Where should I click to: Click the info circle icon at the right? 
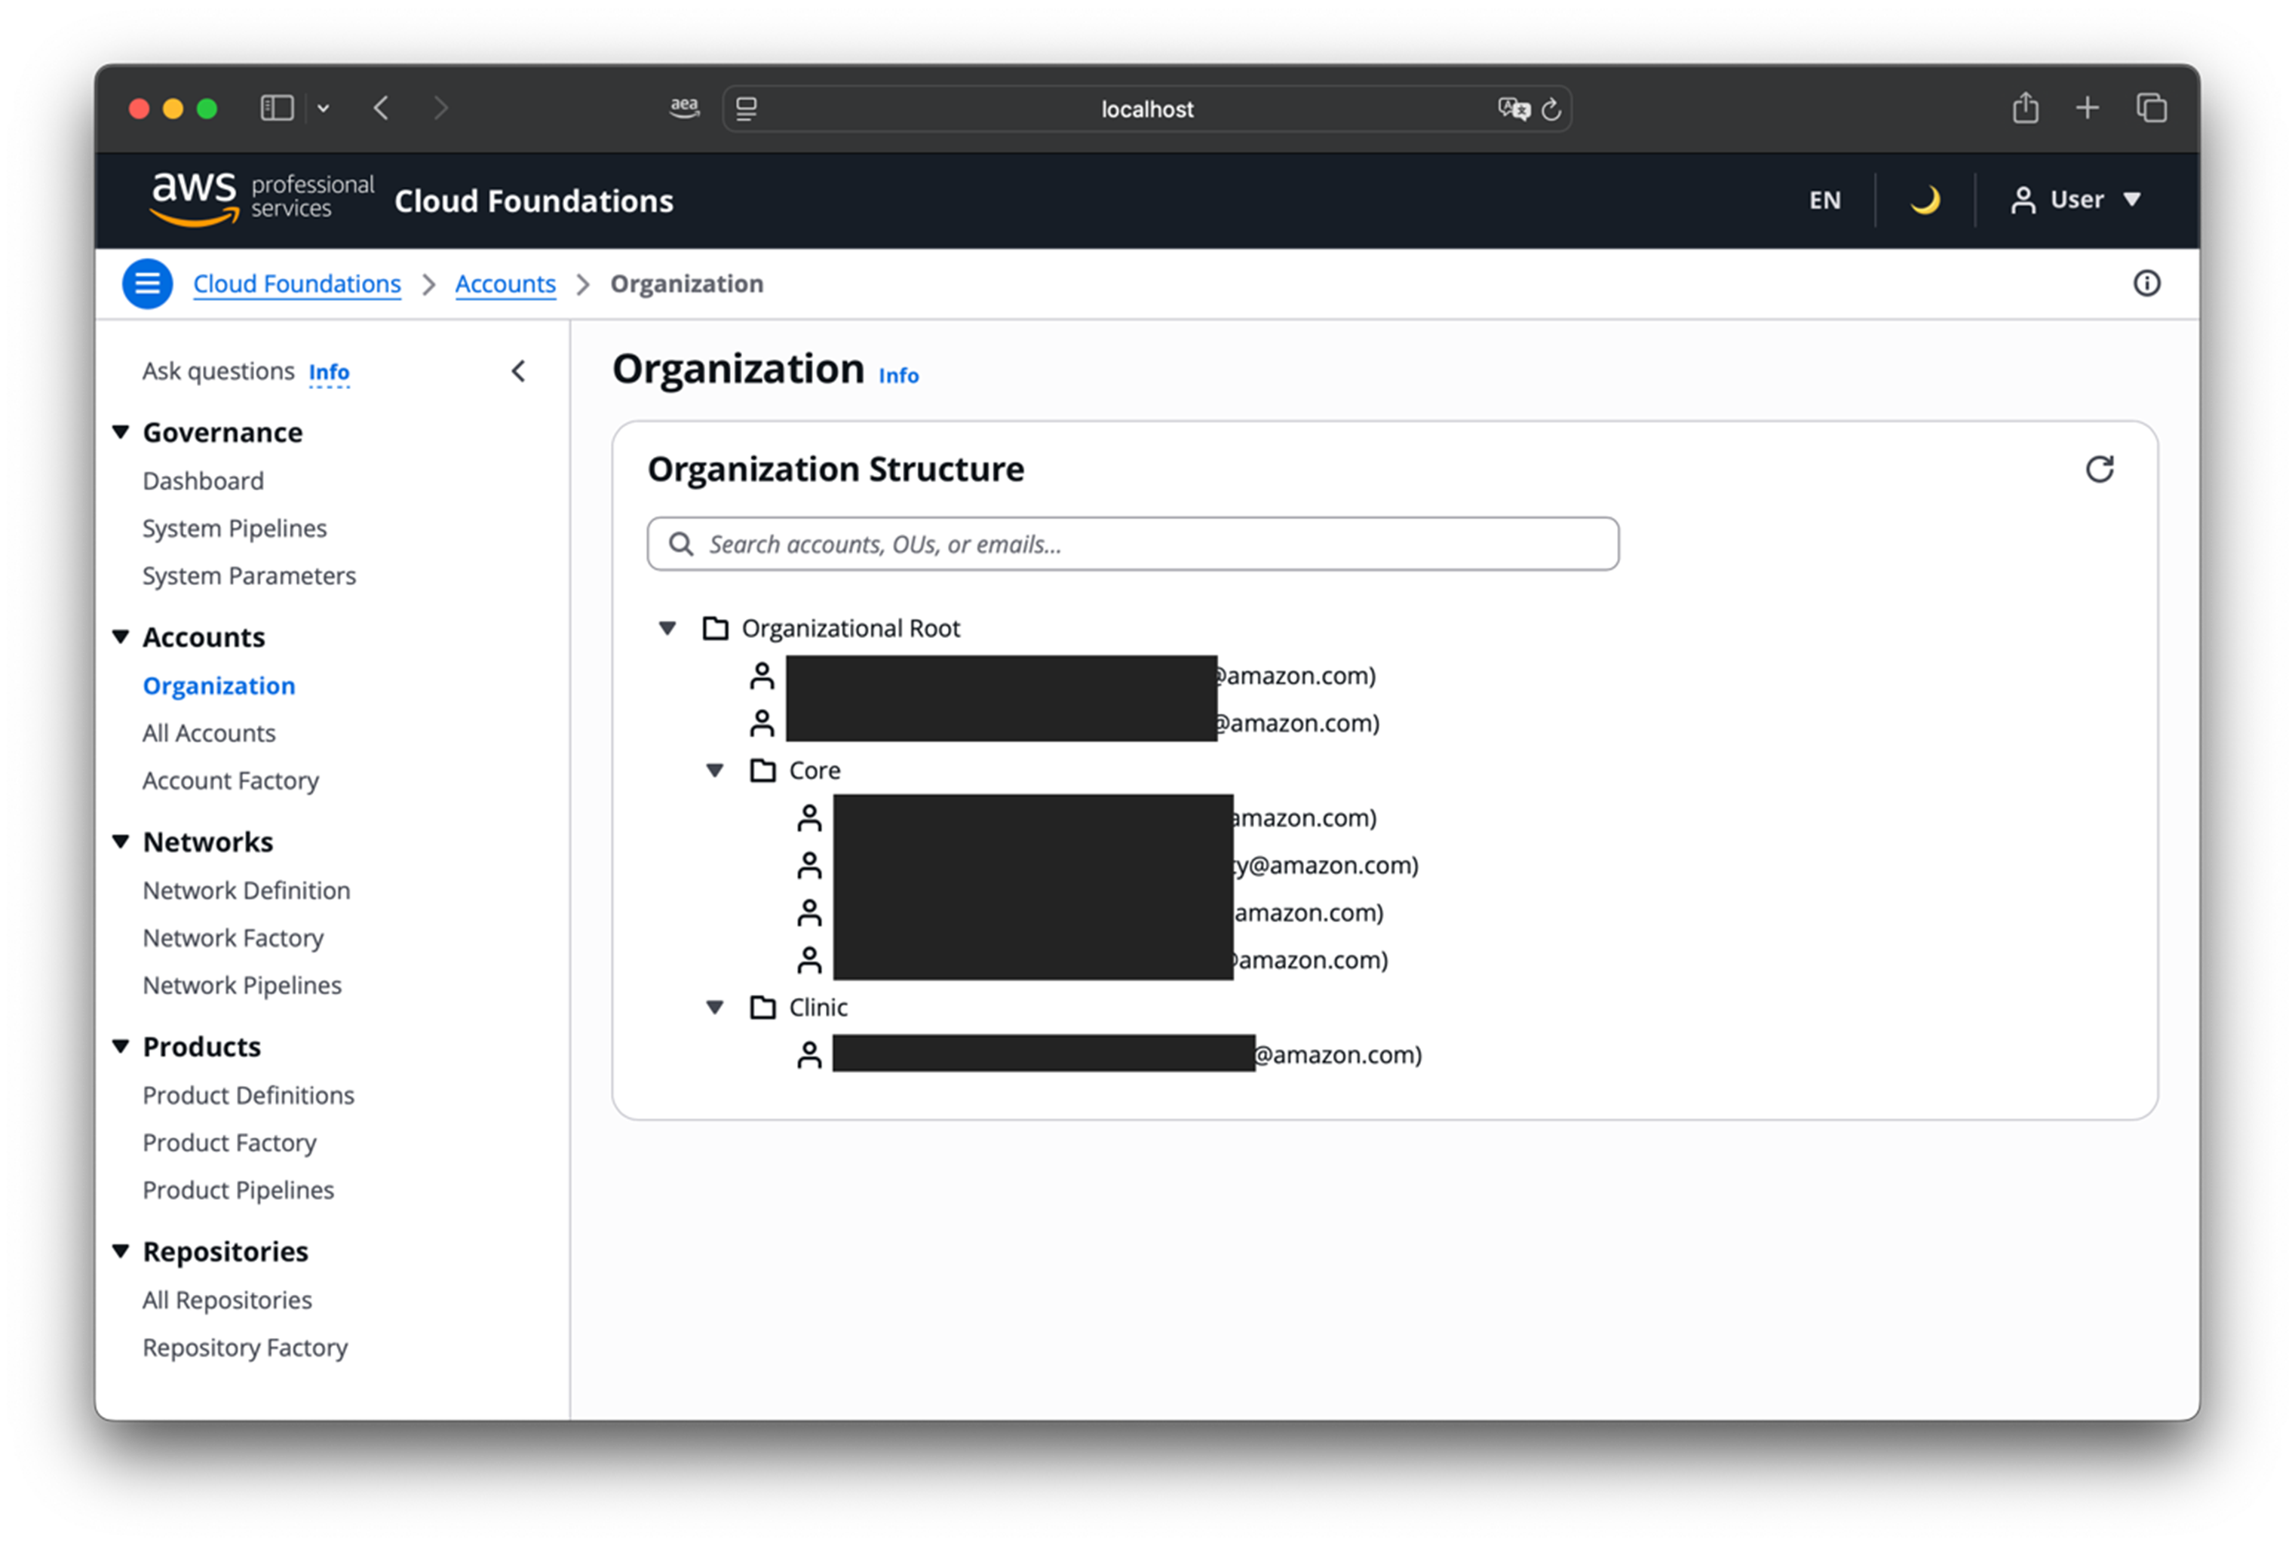pos(2146,284)
